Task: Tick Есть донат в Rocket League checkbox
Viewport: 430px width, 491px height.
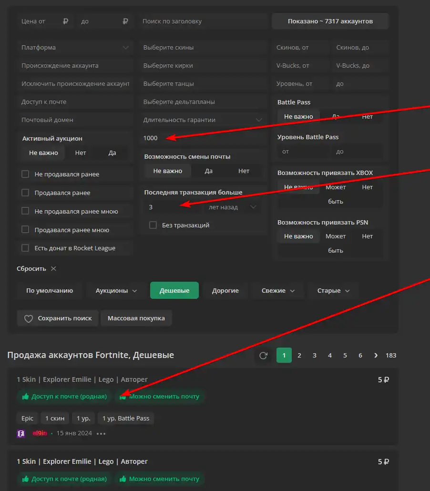Action: pyautogui.click(x=25, y=248)
